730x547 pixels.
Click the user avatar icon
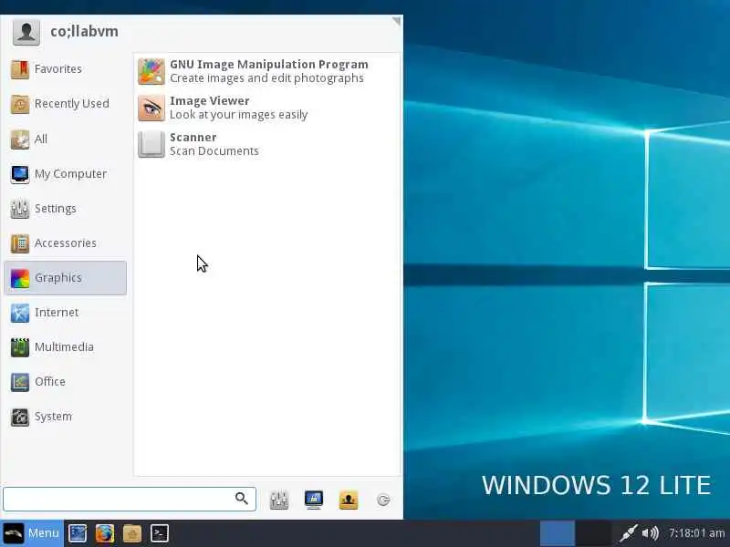tap(26, 32)
